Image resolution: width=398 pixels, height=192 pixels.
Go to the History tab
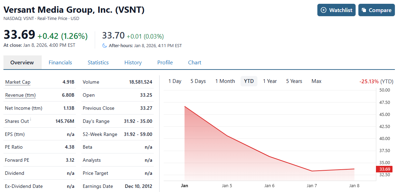tap(133, 62)
